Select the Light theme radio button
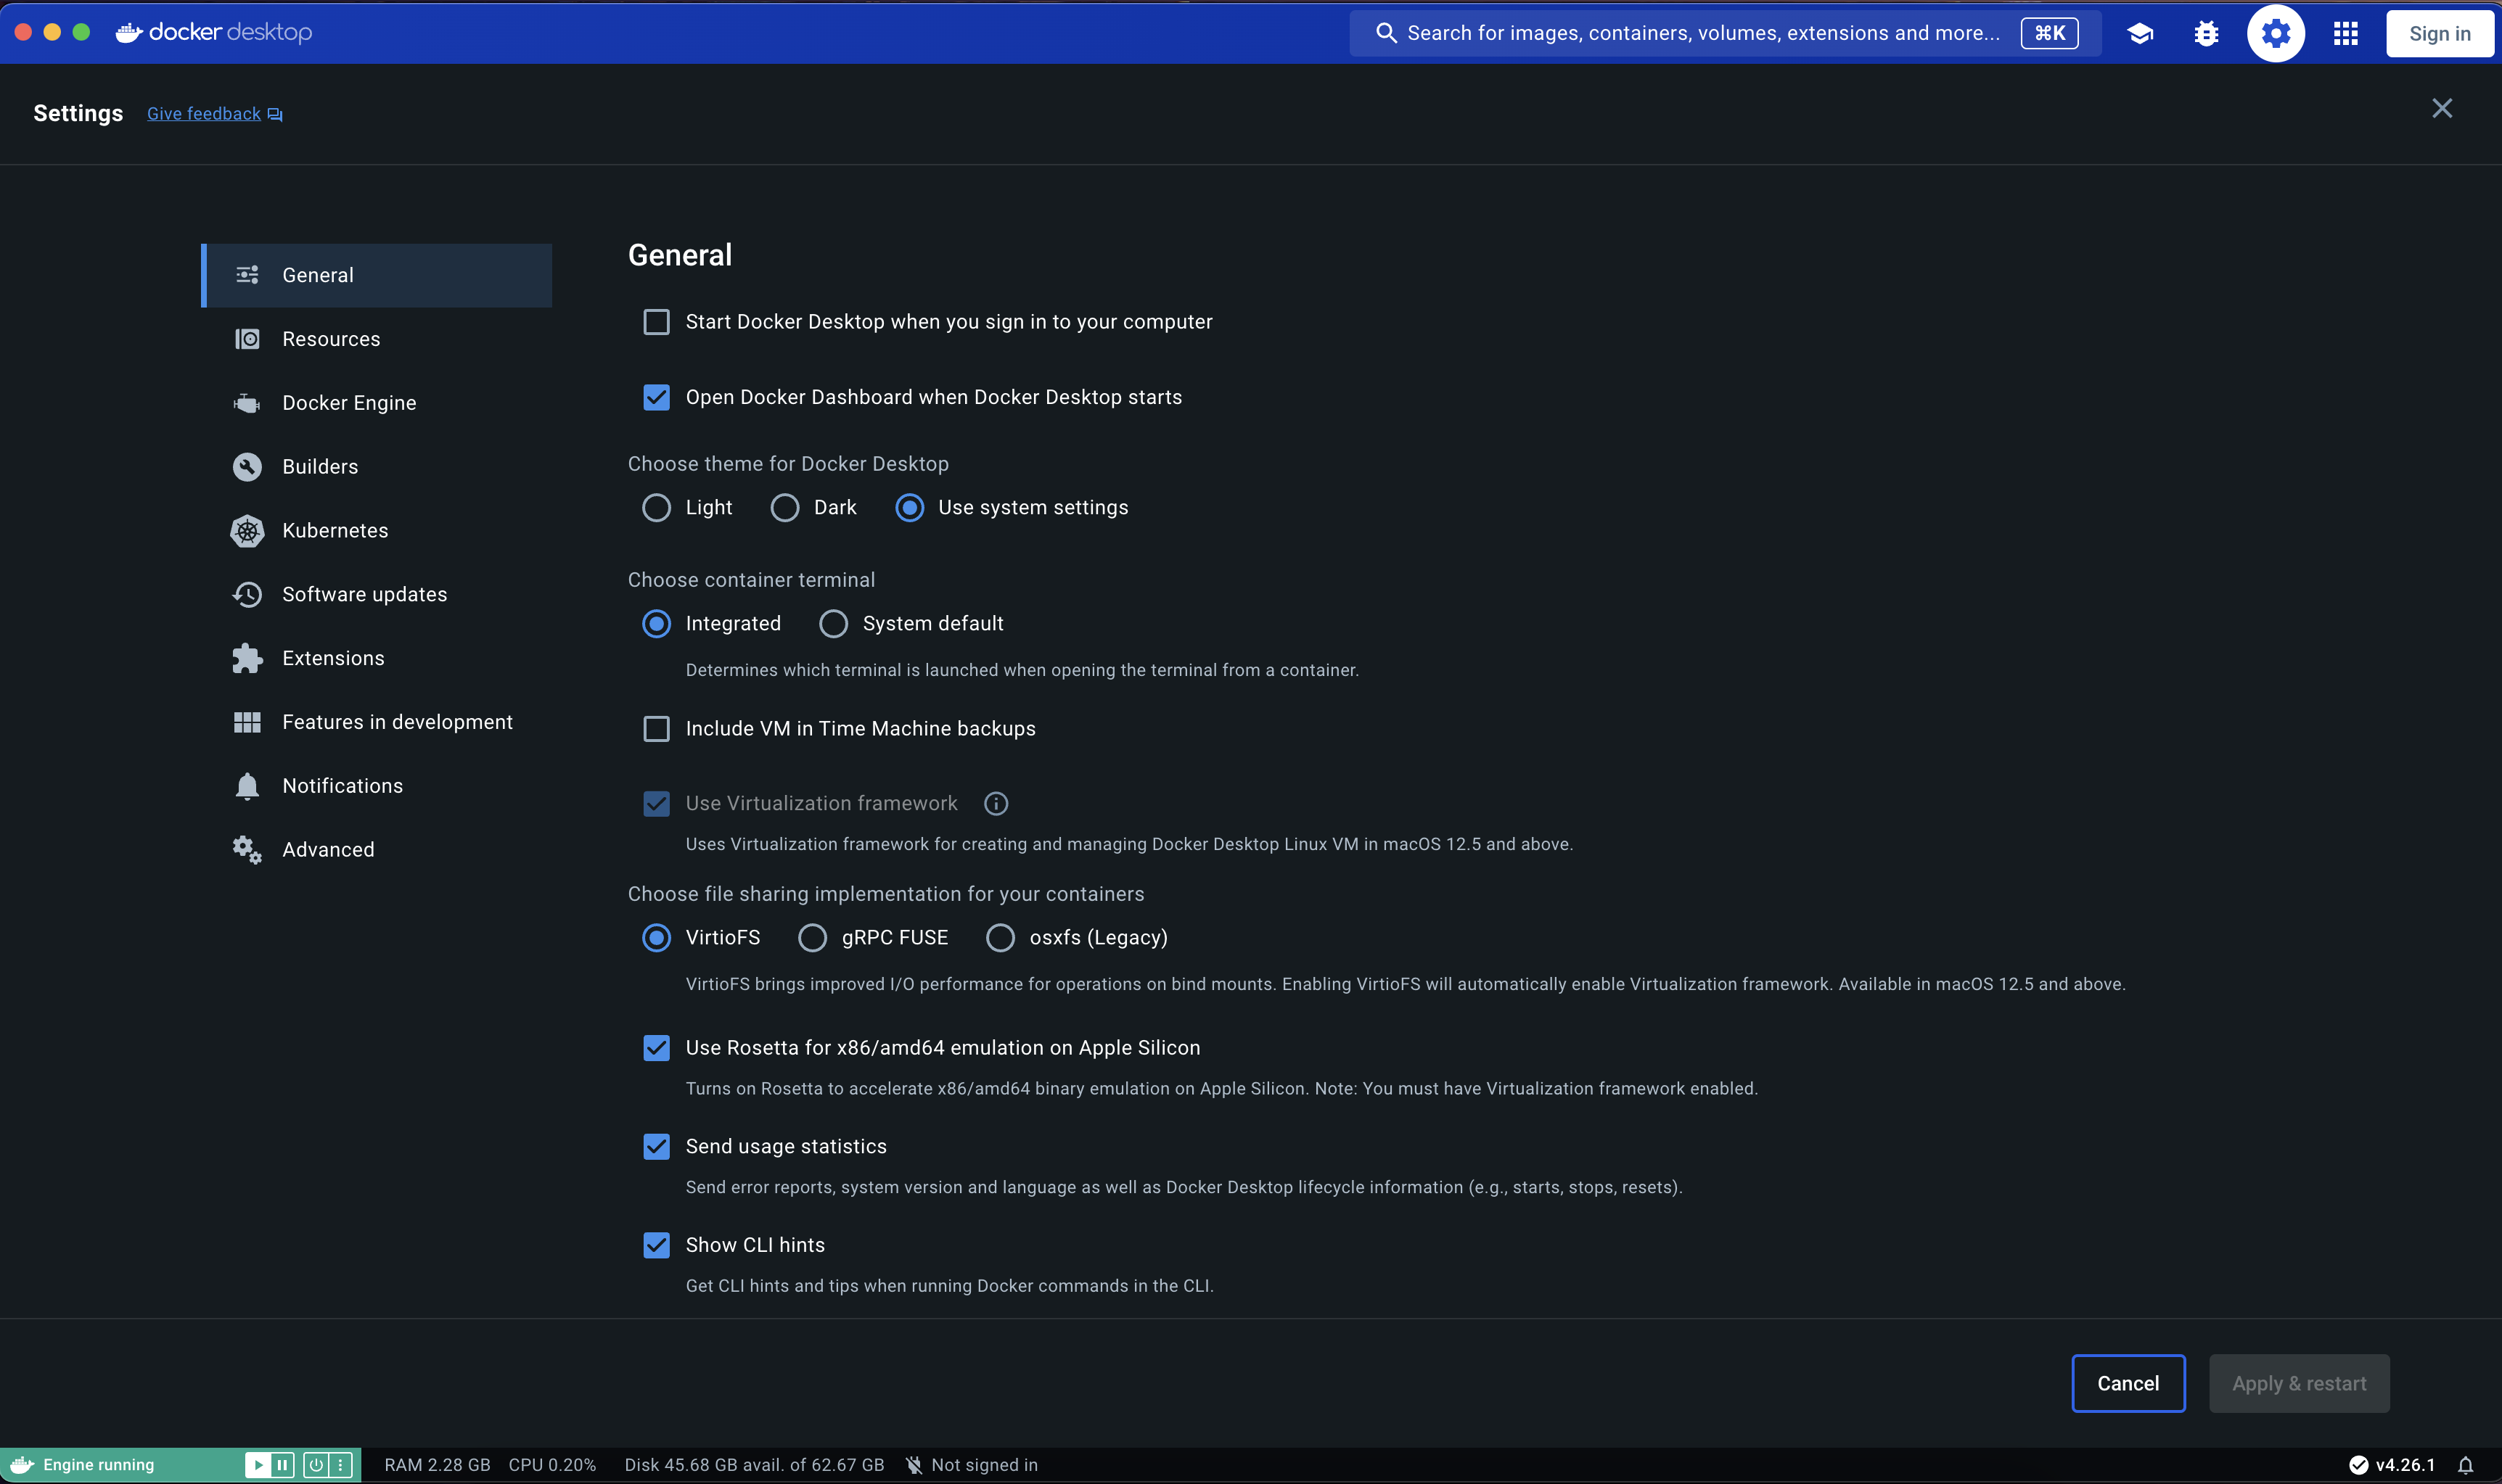 [656, 508]
